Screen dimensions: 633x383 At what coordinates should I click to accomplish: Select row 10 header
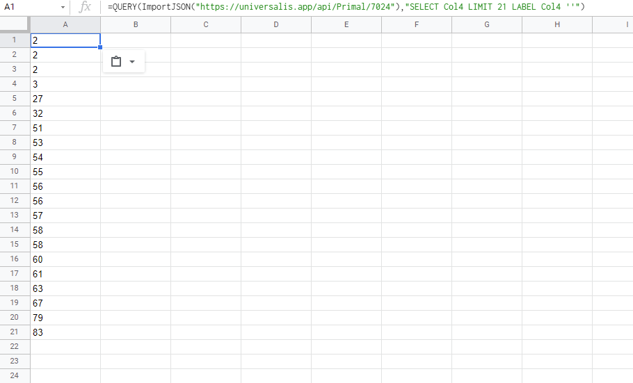pos(15,172)
